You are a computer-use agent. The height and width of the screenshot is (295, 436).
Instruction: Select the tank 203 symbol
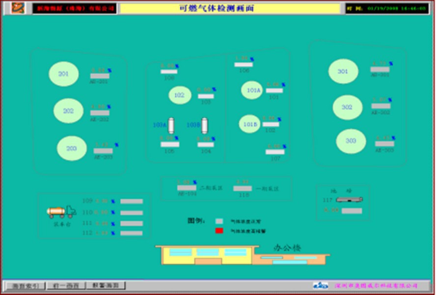pyautogui.click(x=72, y=148)
